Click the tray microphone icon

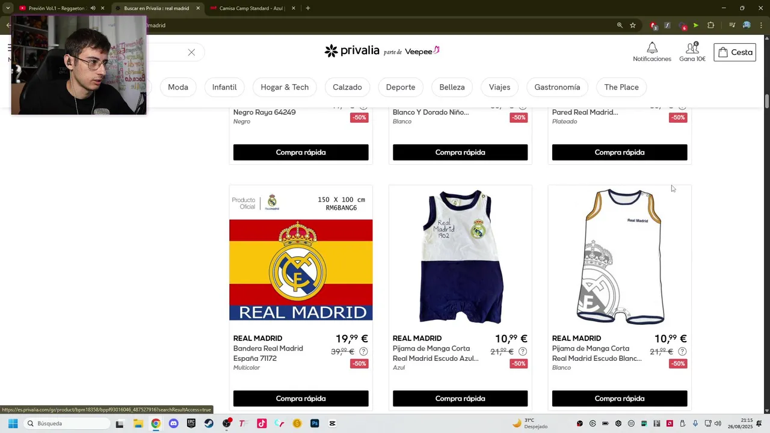[x=695, y=423]
